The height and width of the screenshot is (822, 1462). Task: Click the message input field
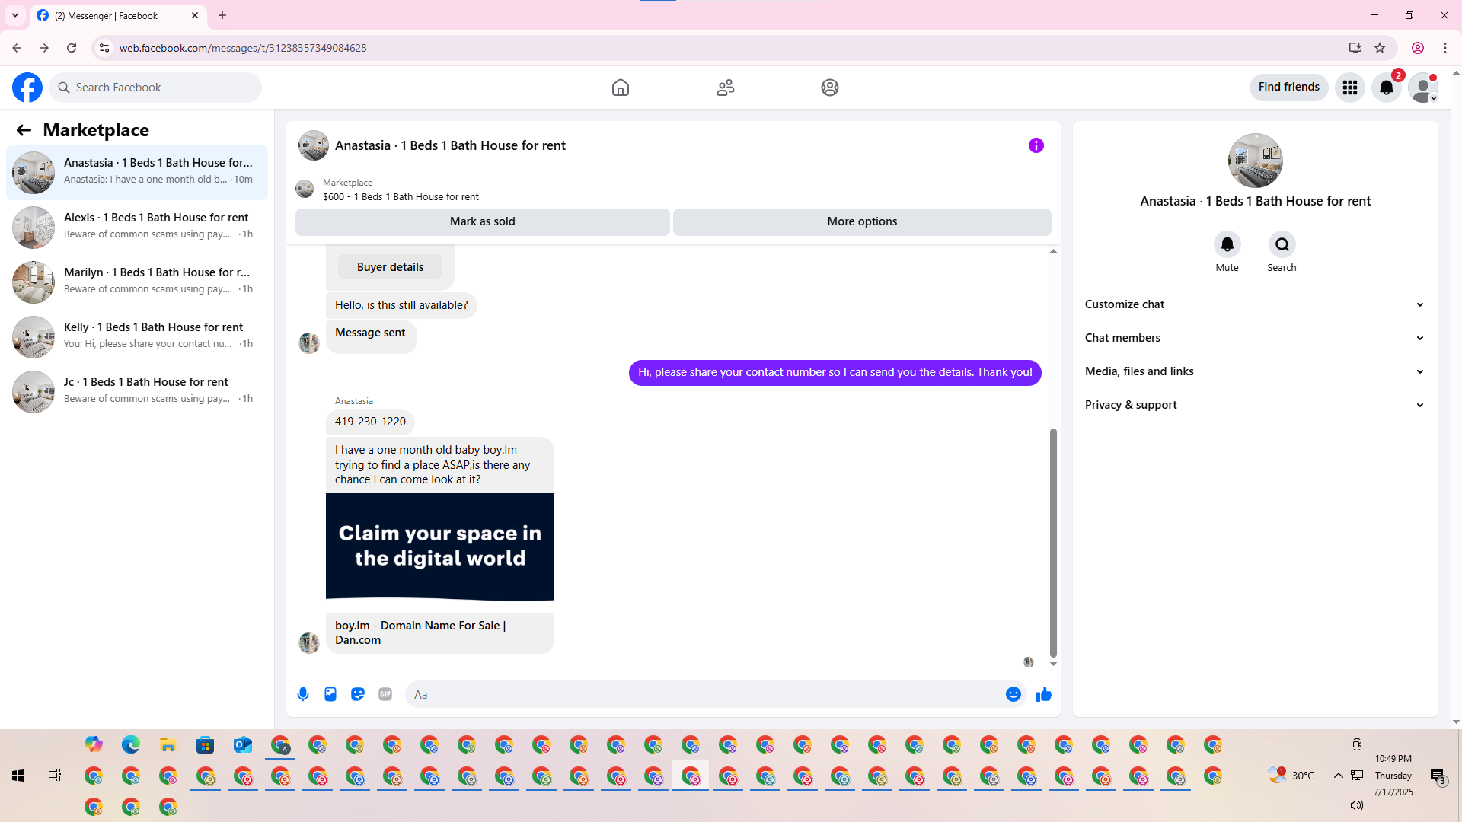704,694
